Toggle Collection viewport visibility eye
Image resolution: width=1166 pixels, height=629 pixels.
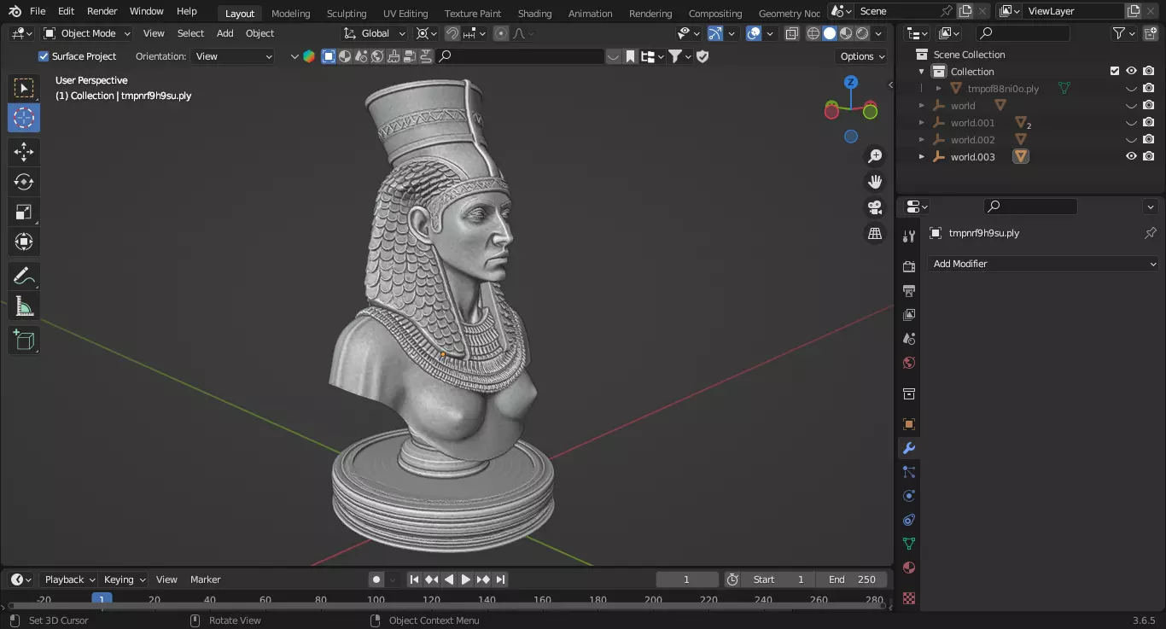(1131, 71)
